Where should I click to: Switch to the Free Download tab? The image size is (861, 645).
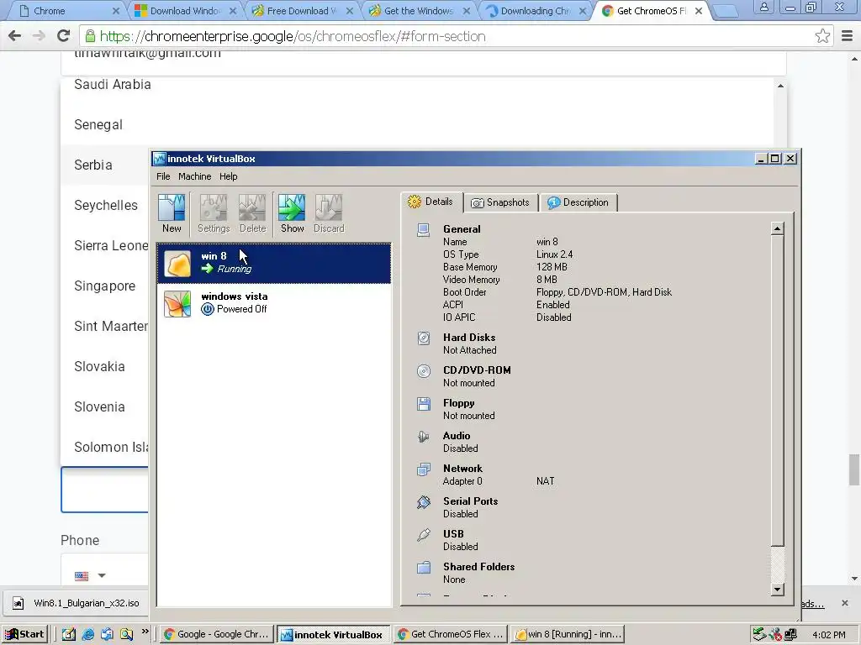coord(302,11)
